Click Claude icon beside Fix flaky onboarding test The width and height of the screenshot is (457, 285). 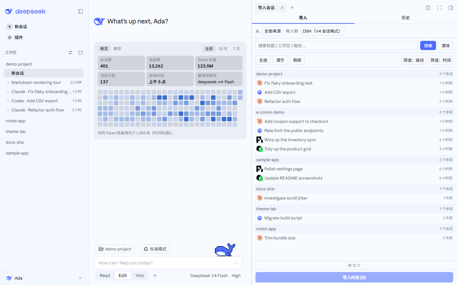click(x=260, y=83)
